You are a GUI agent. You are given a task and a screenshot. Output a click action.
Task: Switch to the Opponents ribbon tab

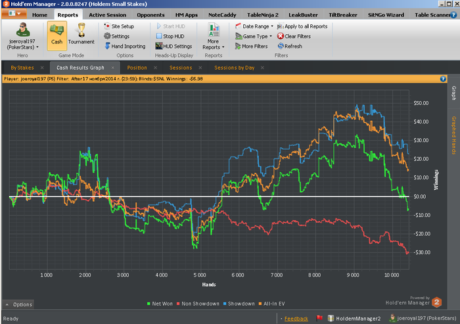150,14
